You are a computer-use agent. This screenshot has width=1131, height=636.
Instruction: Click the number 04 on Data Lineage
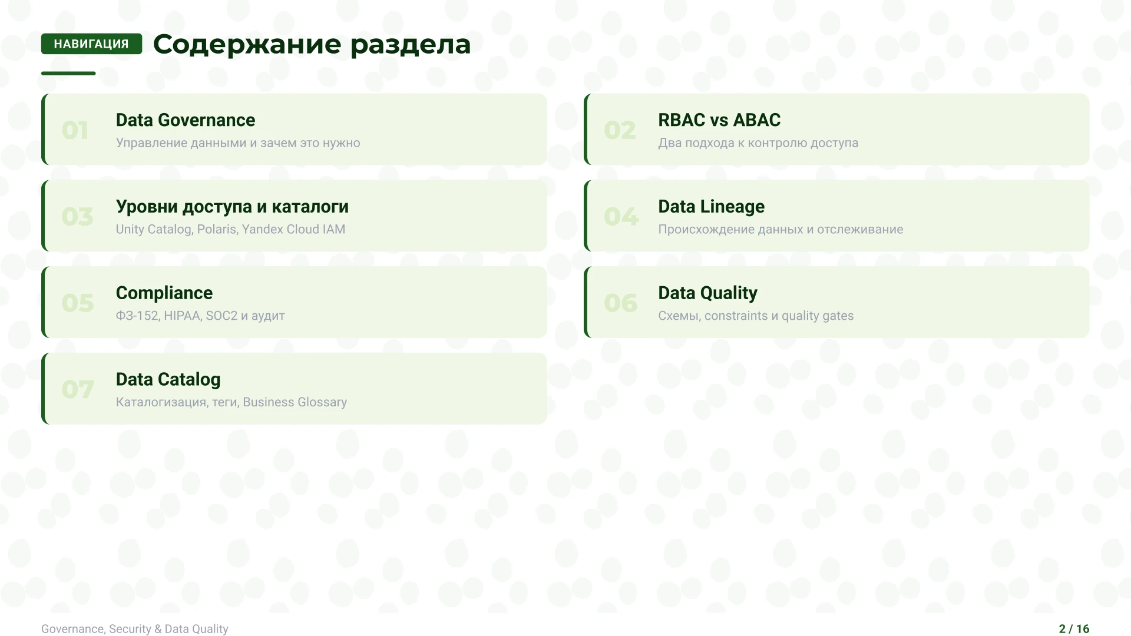[620, 216]
